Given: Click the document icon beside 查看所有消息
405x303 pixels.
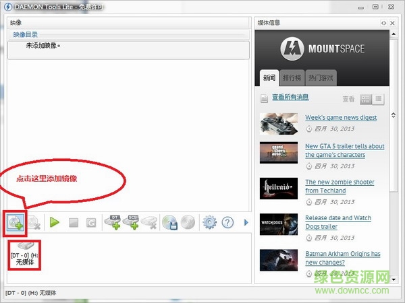Looking at the screenshot, I should [x=264, y=98].
